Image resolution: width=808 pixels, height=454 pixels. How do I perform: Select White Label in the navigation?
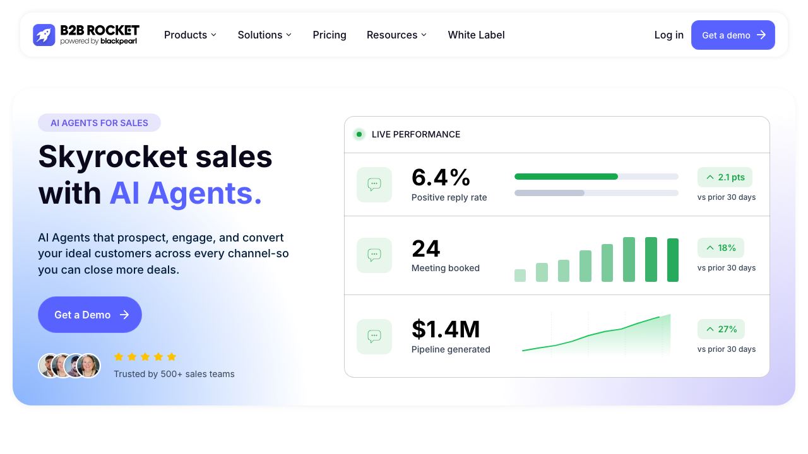point(477,35)
